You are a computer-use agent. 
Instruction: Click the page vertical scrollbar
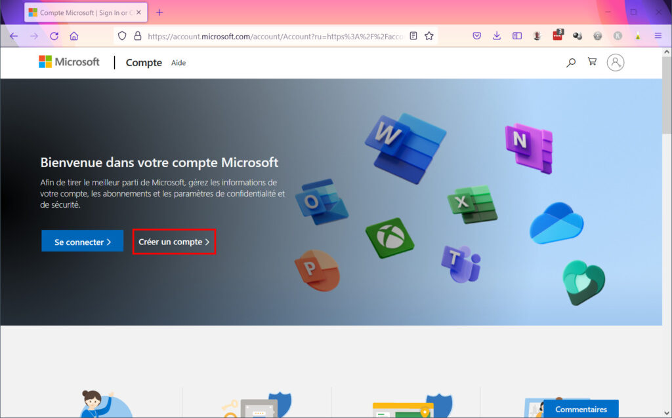coord(667,95)
